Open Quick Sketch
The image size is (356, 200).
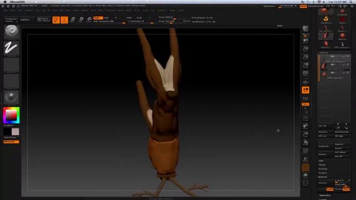[44, 20]
